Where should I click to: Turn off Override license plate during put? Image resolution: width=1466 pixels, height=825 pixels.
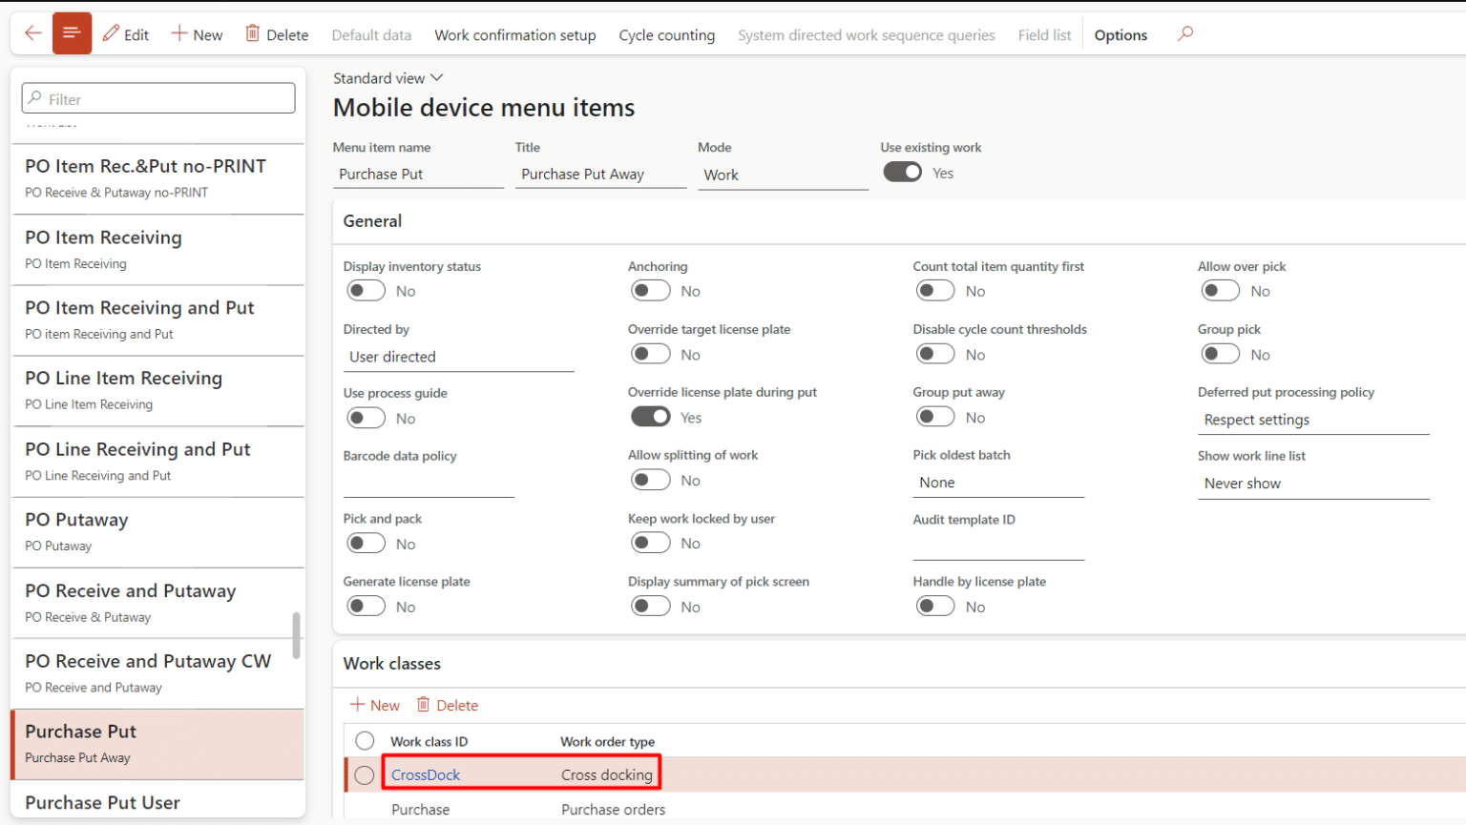point(651,417)
